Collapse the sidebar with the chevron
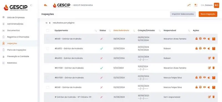Viewport: 222px width, 102px height. point(31,5)
